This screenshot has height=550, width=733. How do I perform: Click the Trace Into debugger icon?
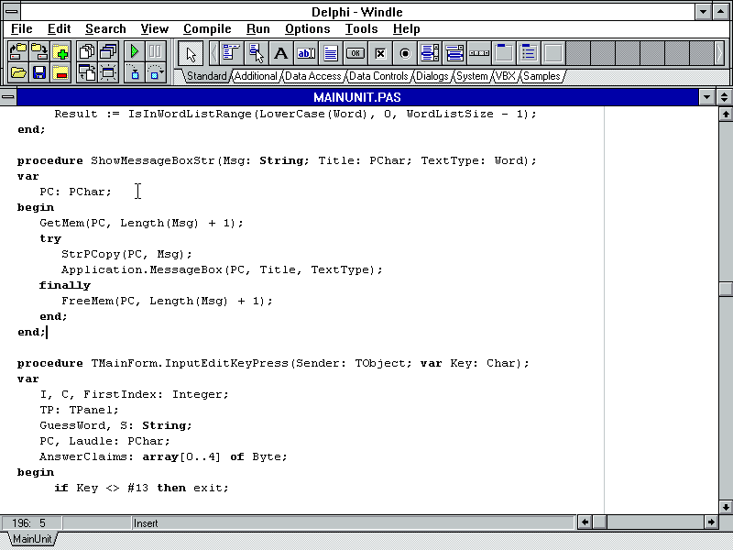click(134, 72)
